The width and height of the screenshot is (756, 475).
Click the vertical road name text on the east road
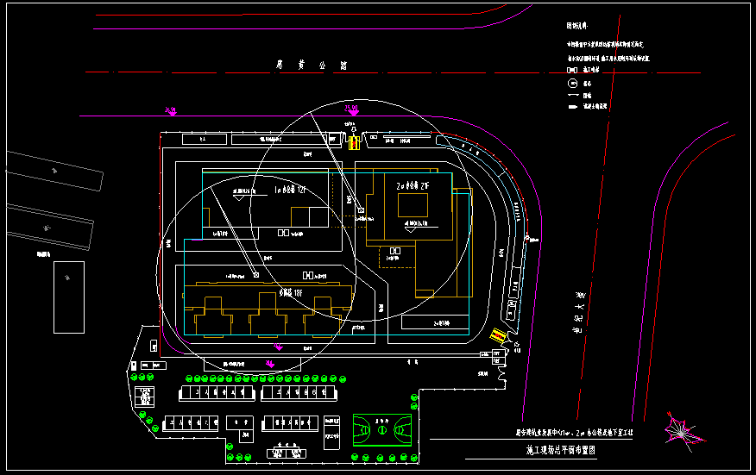[x=578, y=312]
